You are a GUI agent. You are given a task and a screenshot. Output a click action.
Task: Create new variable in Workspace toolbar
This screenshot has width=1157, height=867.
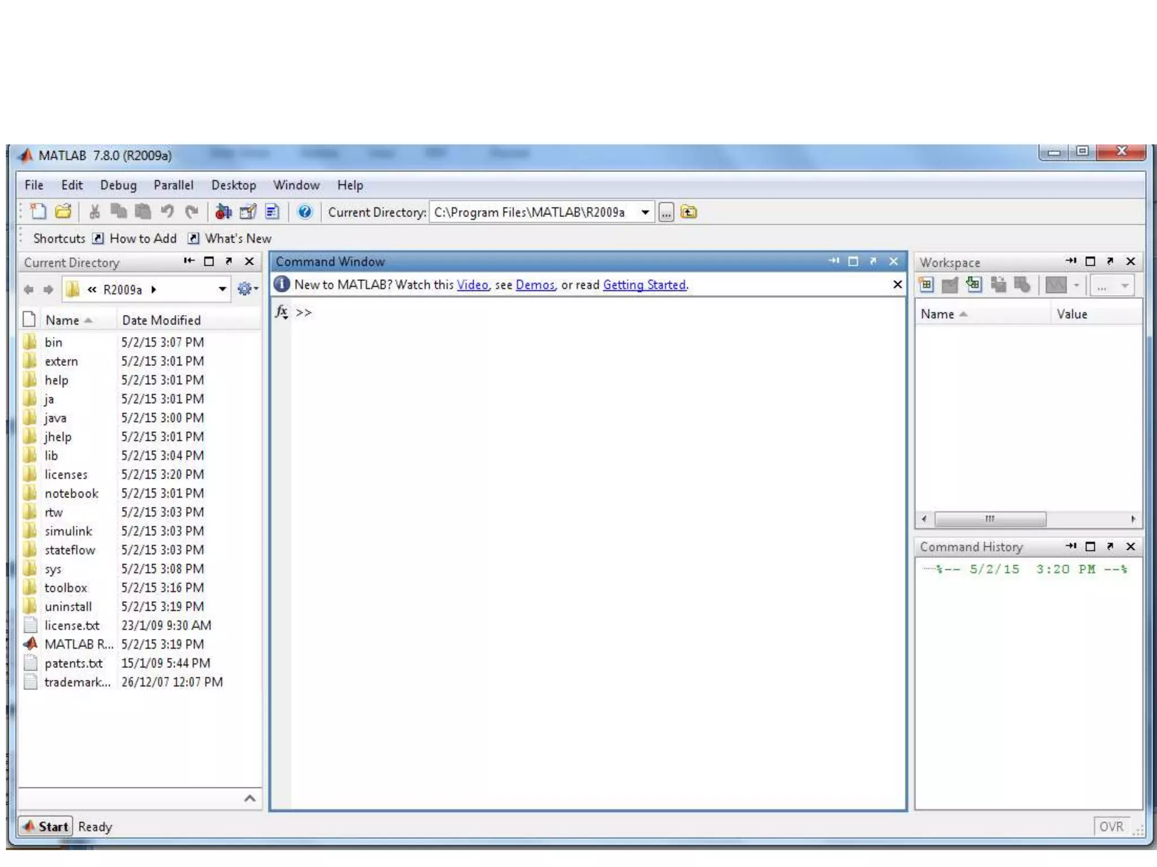(926, 285)
